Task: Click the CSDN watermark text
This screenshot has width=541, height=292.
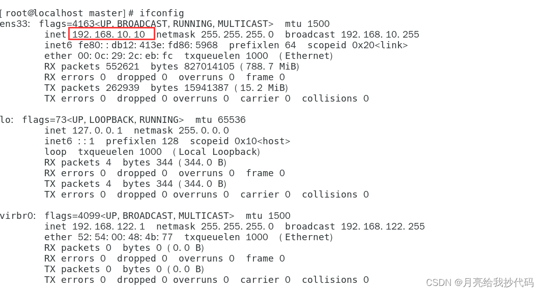Action: point(479,283)
